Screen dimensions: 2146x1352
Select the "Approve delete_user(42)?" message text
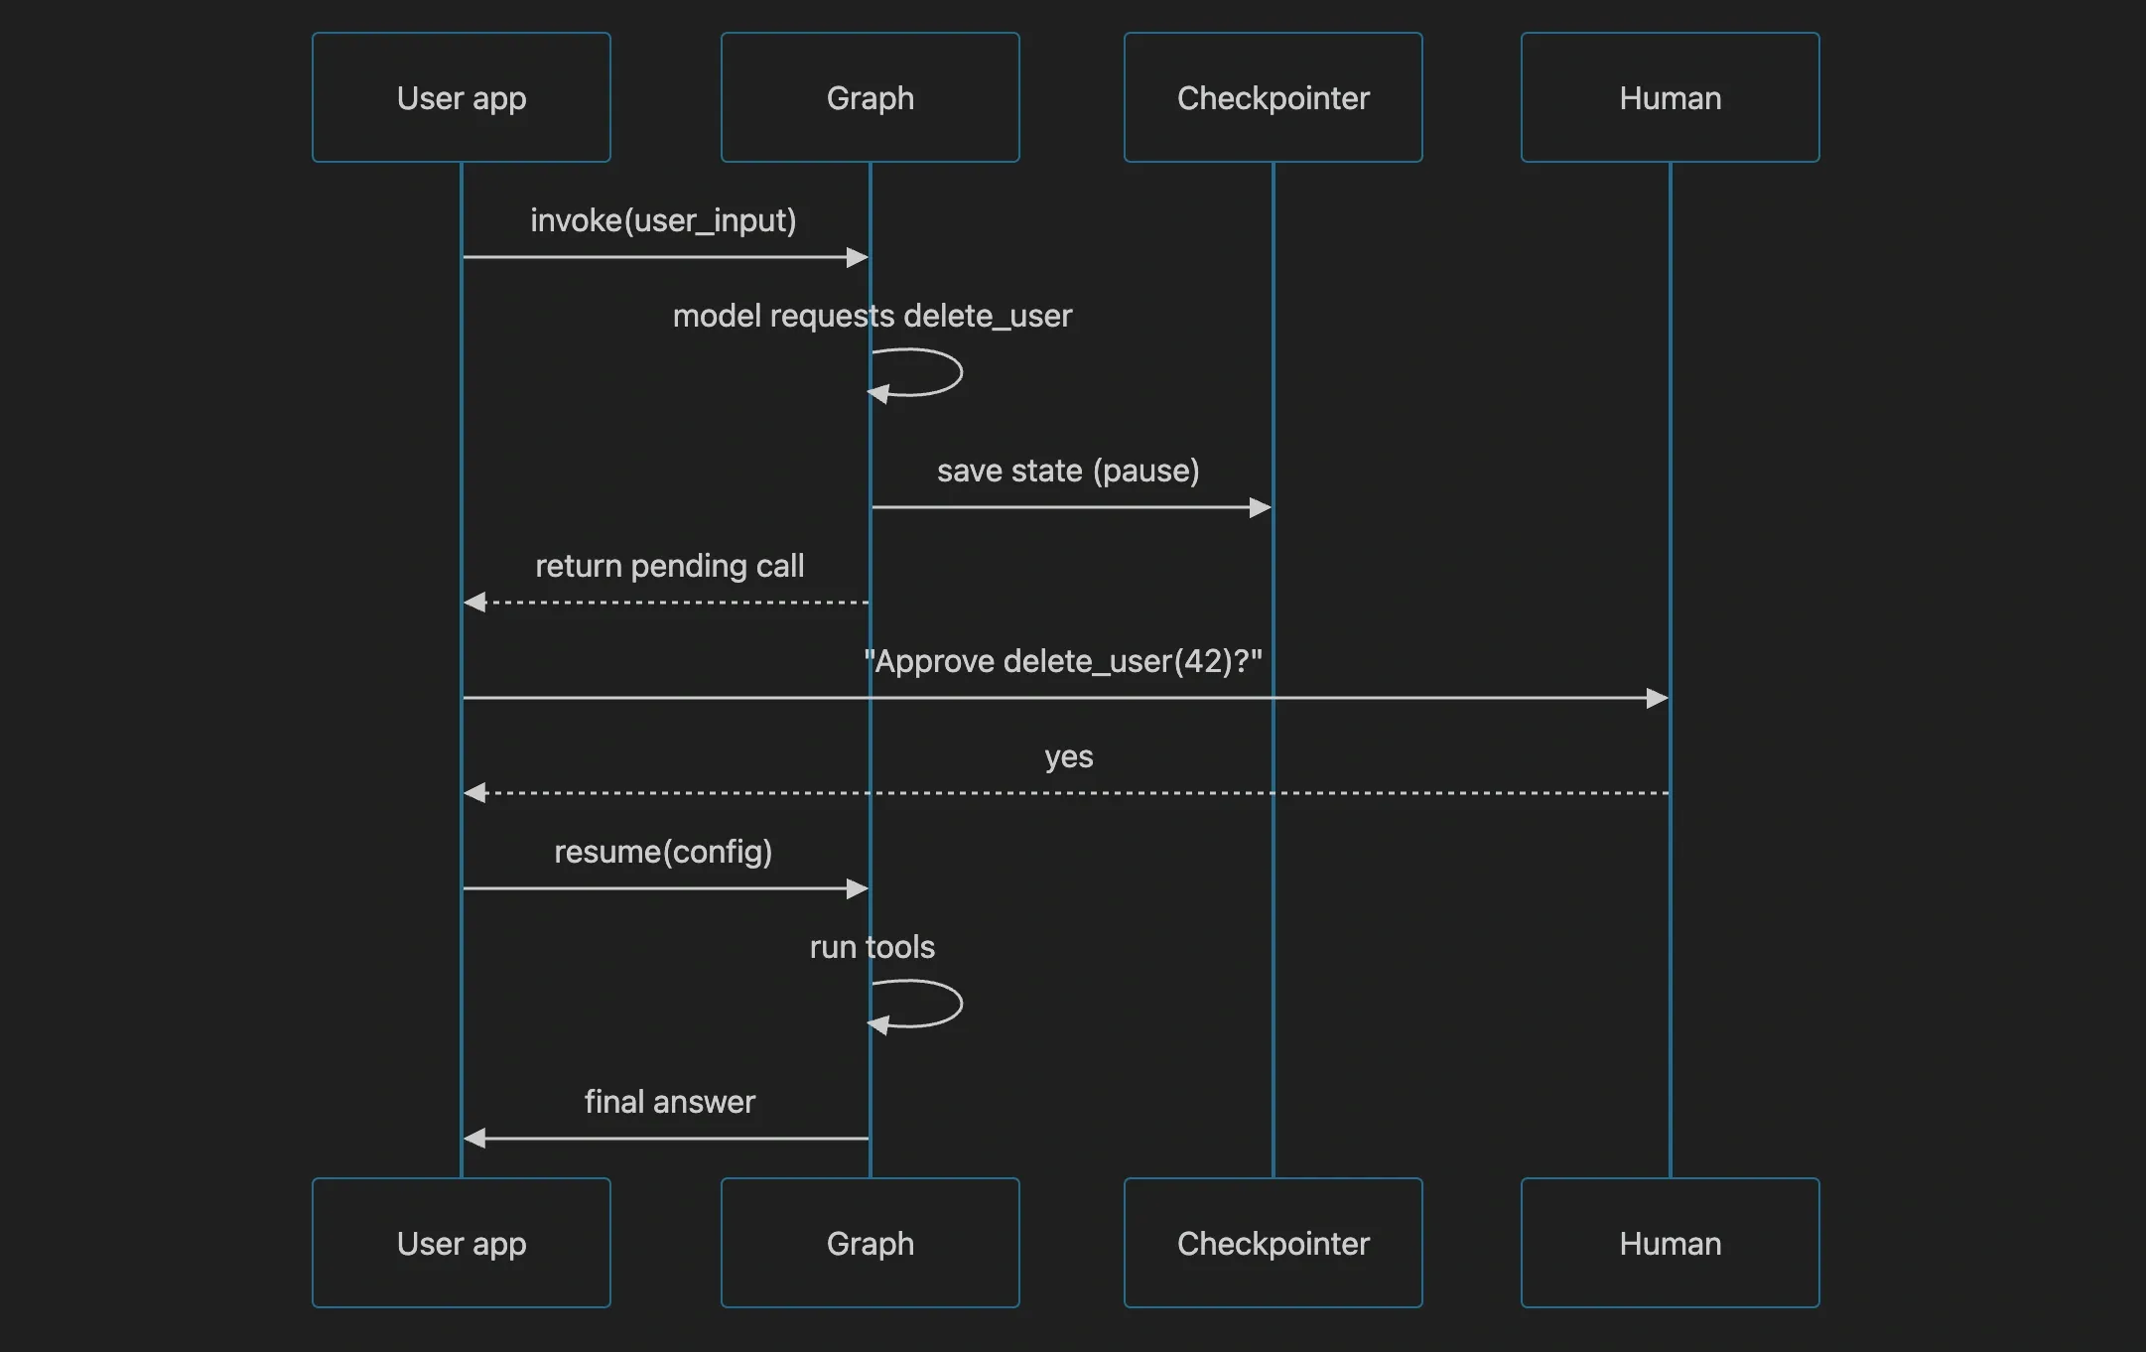click(1063, 661)
